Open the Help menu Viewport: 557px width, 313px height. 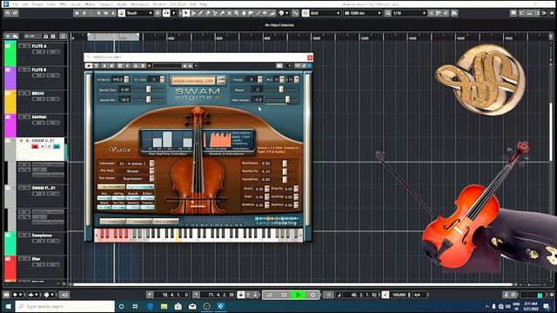[204, 4]
